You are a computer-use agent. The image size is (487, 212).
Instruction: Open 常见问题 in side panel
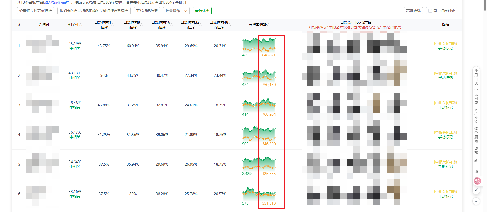click(476, 96)
